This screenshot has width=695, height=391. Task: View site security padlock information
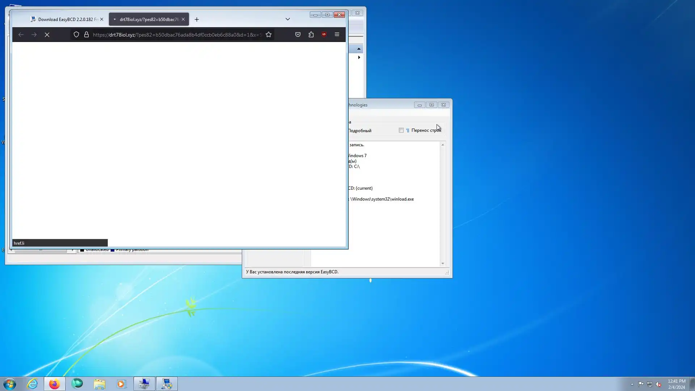[x=87, y=35]
